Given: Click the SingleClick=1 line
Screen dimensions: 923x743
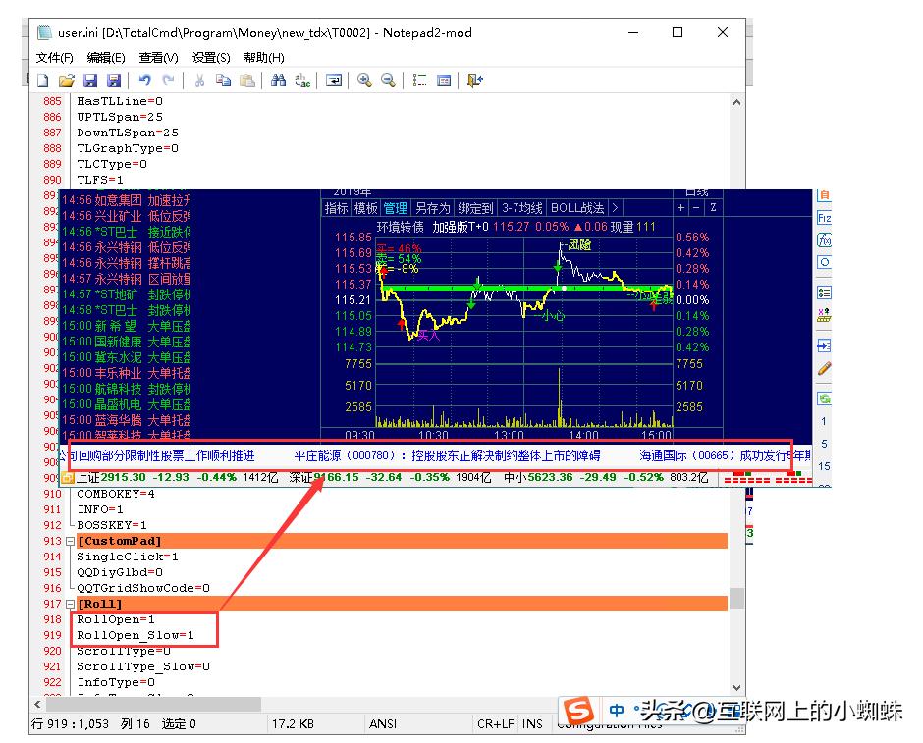Looking at the screenshot, I should [128, 557].
